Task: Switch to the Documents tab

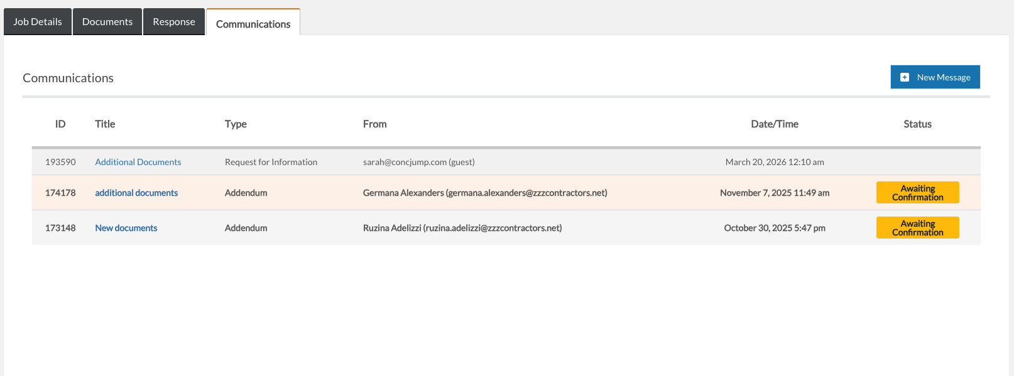Action: [107, 22]
